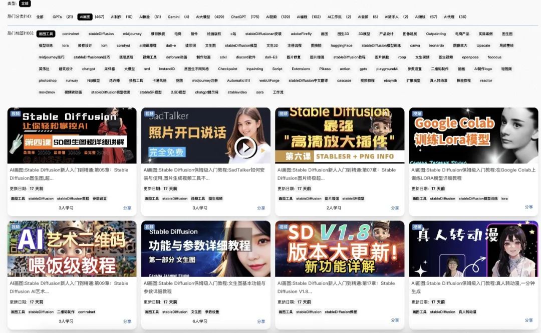Click 视频 badge on 真人转动漫 card

(417, 226)
